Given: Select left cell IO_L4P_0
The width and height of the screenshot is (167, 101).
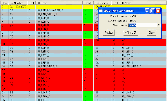Looking at the screenshot, I should coord(59,33).
